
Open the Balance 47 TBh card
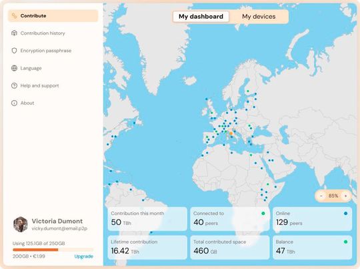point(312,248)
